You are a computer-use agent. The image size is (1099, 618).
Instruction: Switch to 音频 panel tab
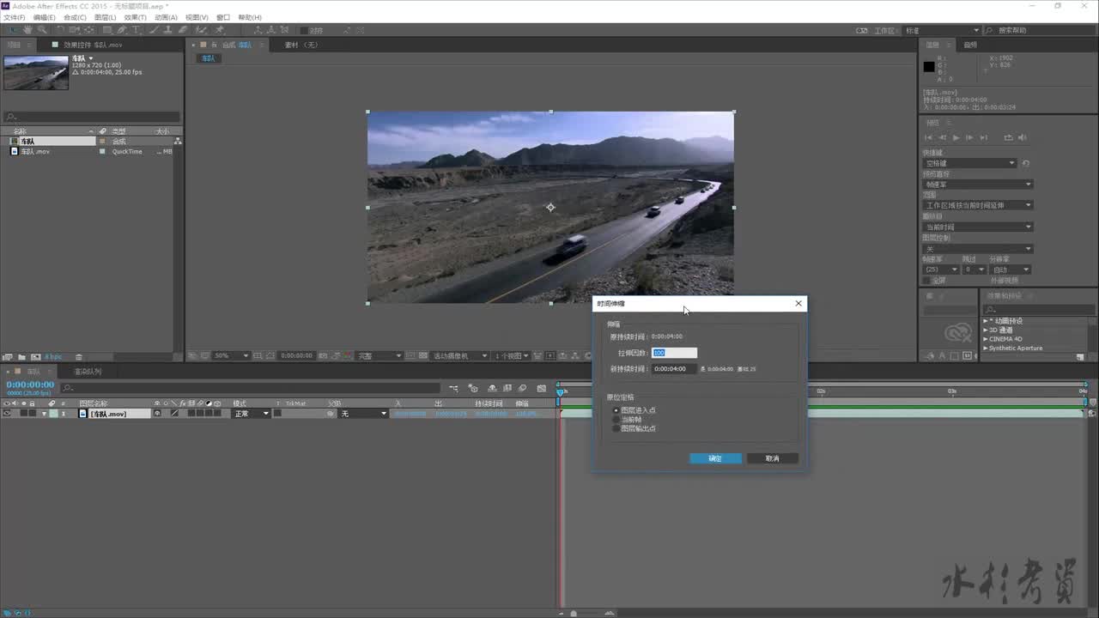click(970, 45)
